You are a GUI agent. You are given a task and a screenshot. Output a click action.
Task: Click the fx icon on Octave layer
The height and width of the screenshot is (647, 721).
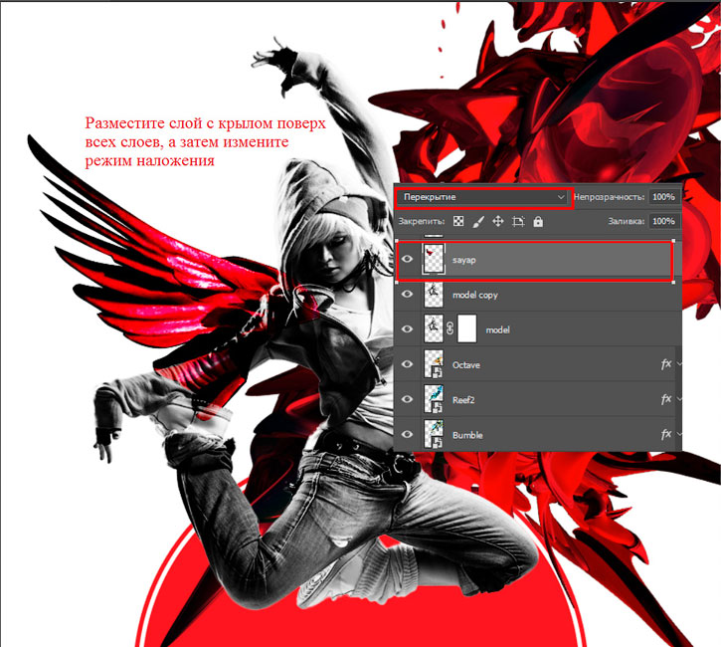[x=666, y=364]
